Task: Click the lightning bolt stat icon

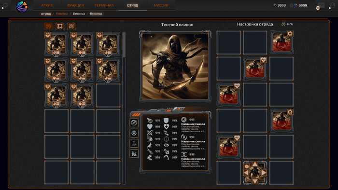Action: (166, 133)
